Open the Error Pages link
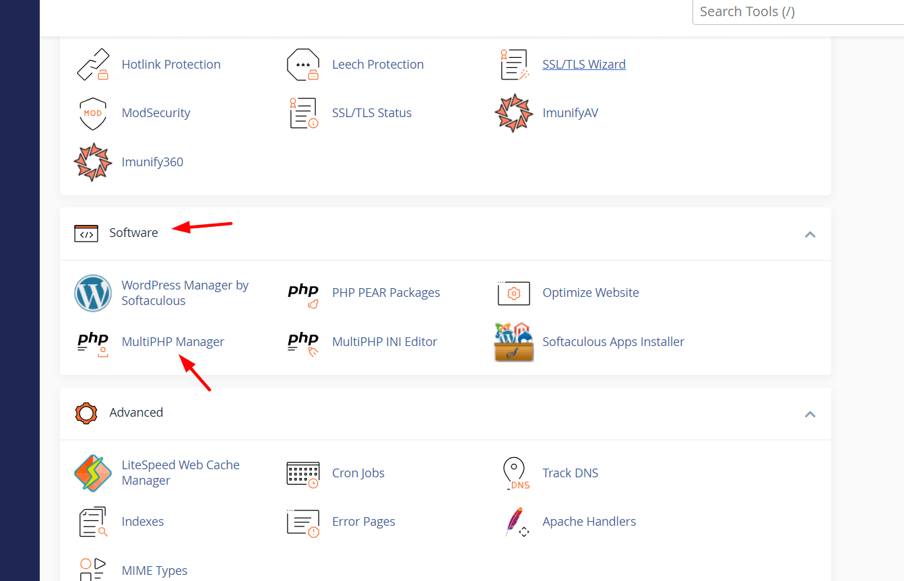 [x=364, y=522]
